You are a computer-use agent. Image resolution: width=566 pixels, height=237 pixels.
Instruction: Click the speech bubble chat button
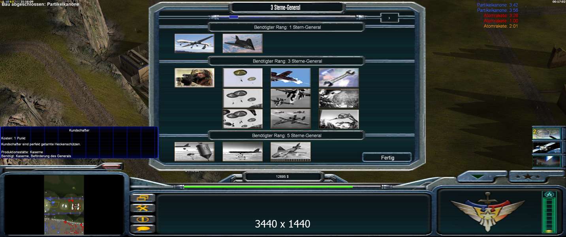tap(143, 228)
